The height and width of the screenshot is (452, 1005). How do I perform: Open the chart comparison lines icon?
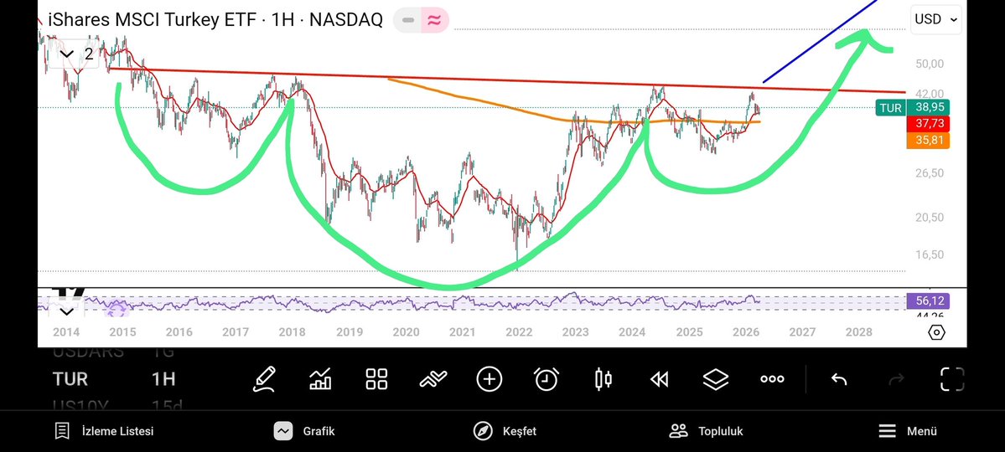pyautogui.click(x=433, y=379)
